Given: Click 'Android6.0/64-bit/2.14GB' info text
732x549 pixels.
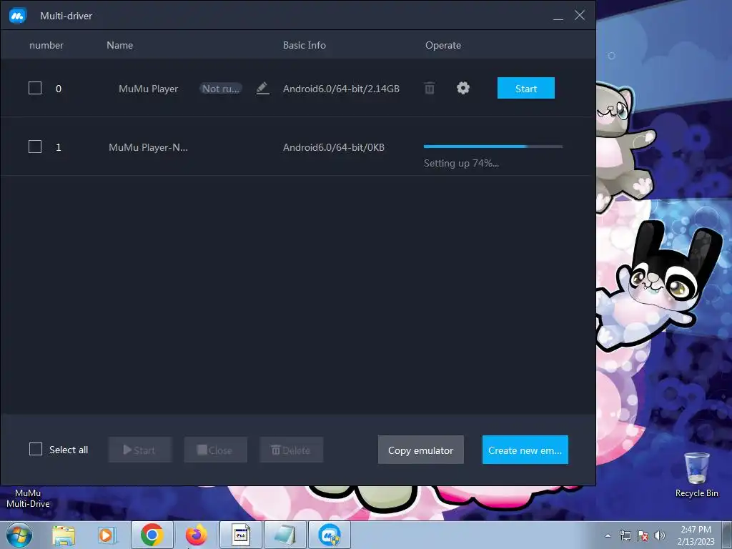Looking at the screenshot, I should (341, 89).
